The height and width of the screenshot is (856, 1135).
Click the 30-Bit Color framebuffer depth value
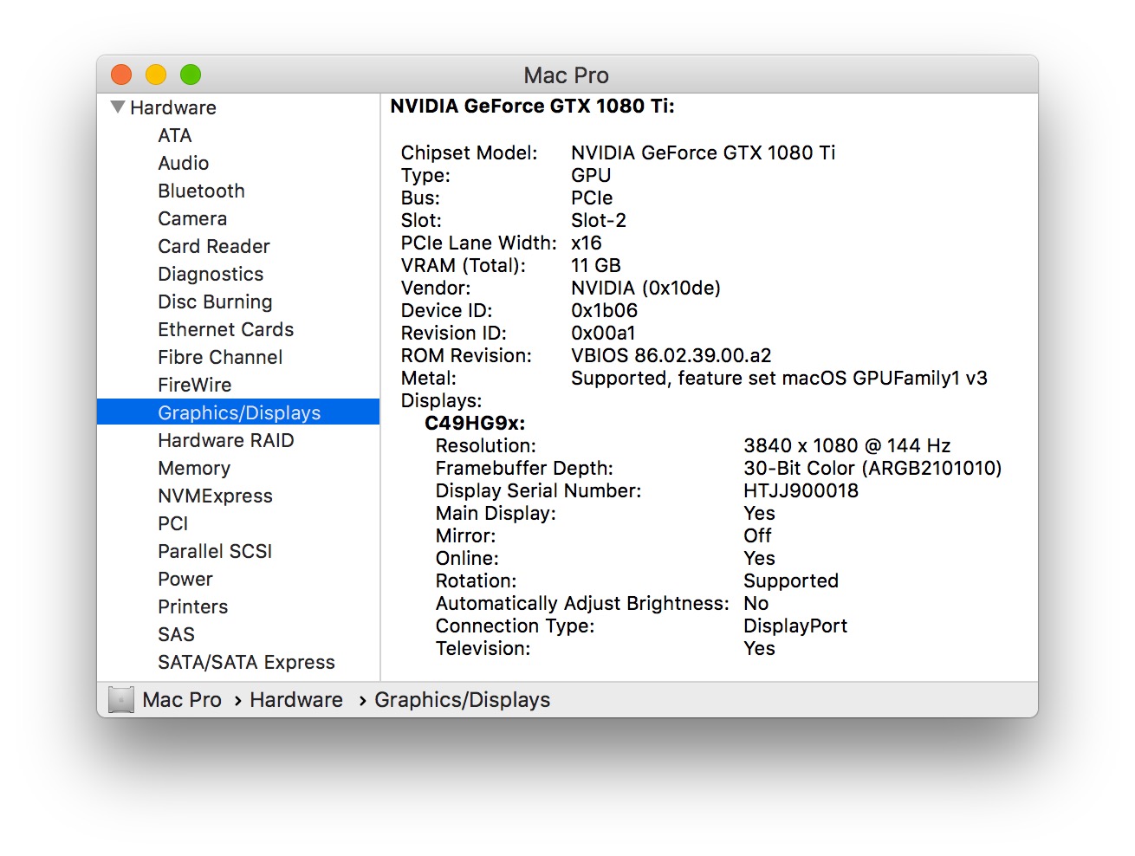[x=872, y=469]
